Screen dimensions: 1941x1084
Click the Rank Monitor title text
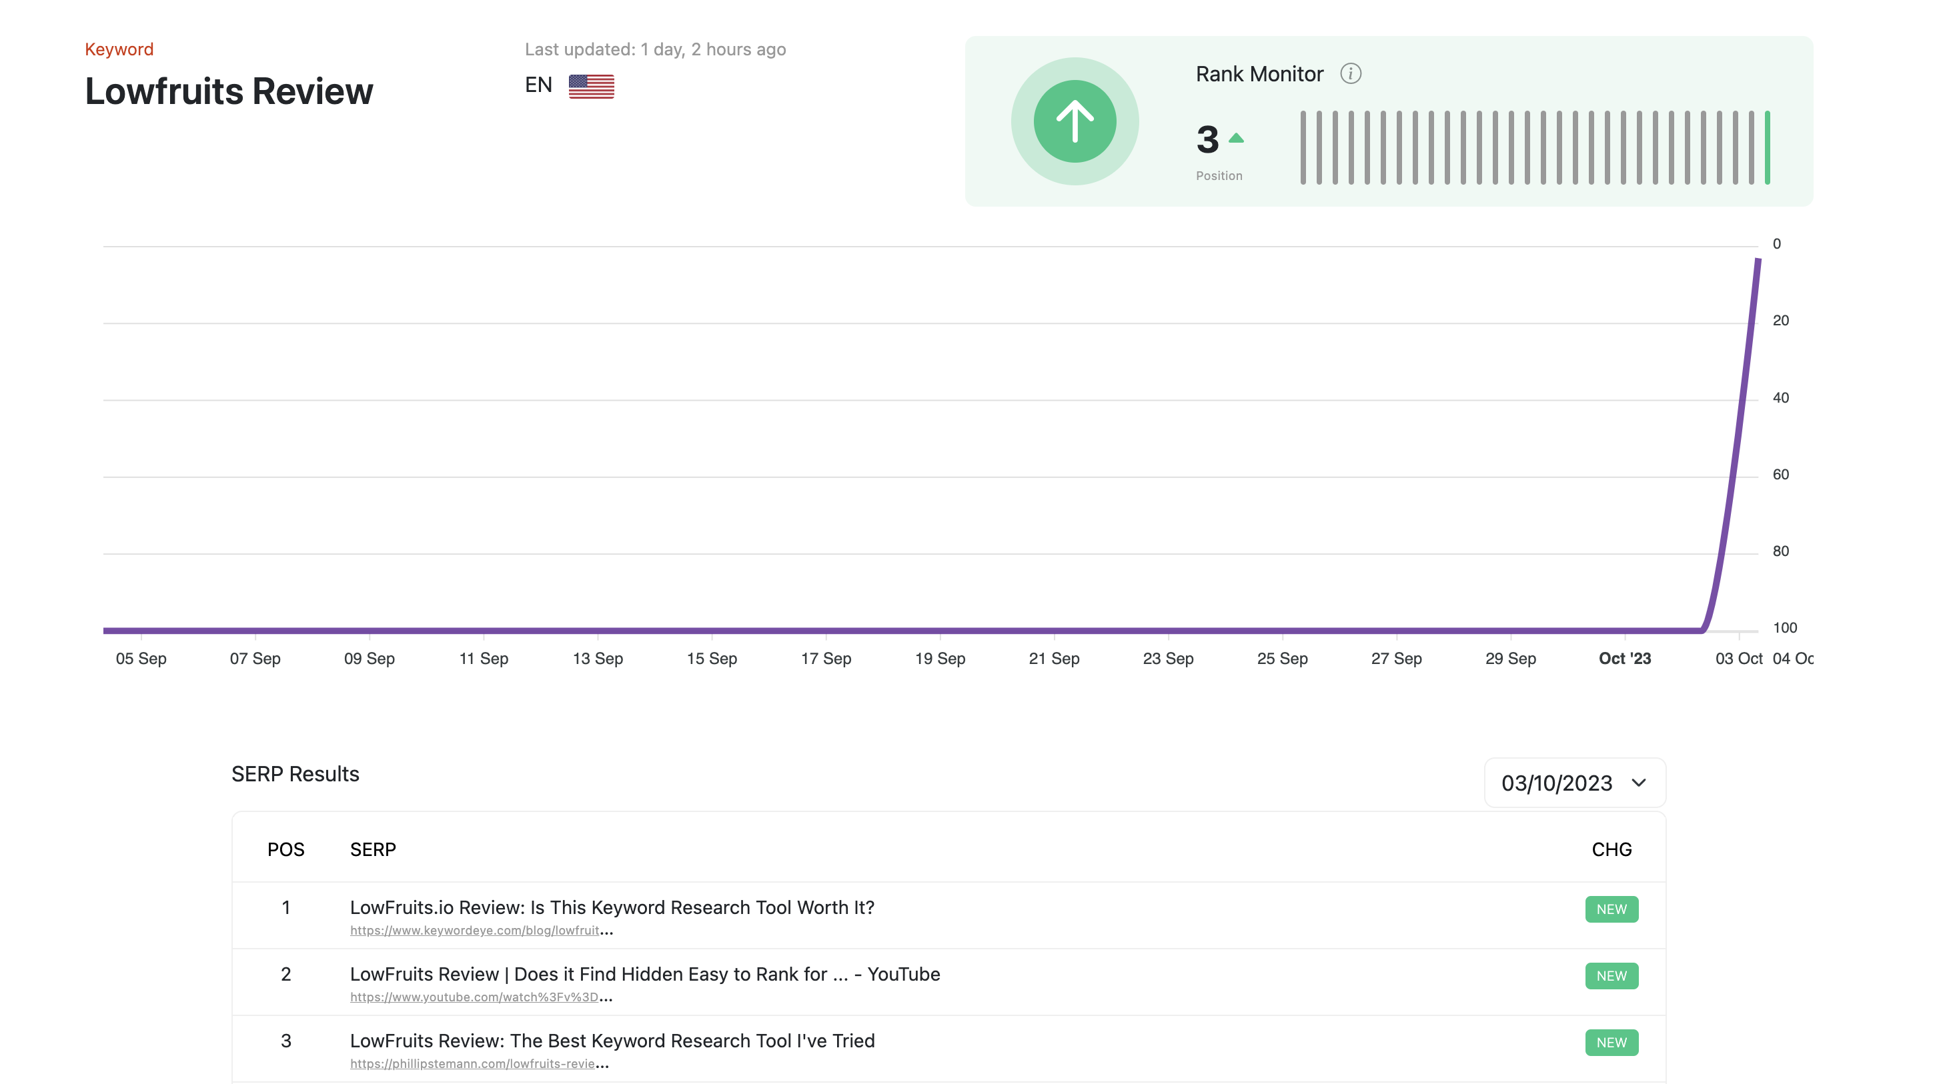pyautogui.click(x=1259, y=74)
